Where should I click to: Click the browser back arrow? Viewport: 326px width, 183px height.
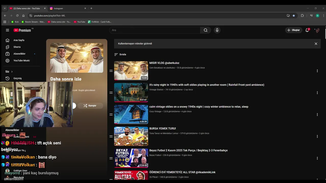click(x=5, y=16)
